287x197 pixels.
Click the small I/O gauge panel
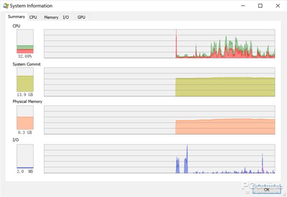[25, 156]
